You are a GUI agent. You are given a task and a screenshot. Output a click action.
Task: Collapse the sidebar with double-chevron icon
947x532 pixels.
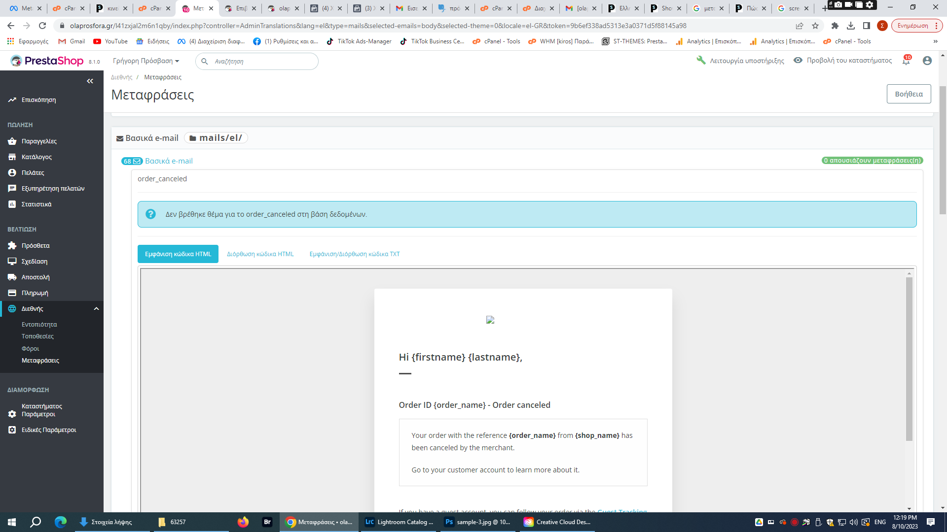coord(90,81)
